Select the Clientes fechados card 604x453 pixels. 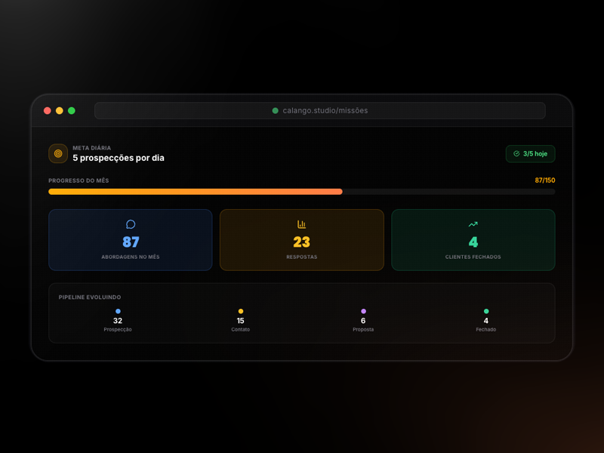[473, 240]
